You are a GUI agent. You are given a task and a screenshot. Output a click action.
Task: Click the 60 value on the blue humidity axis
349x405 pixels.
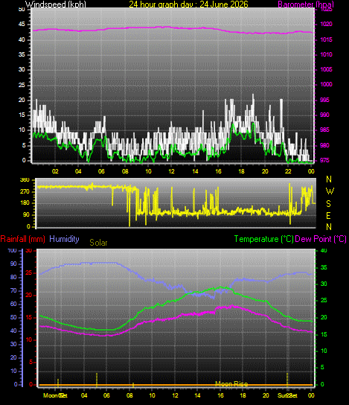(13, 304)
